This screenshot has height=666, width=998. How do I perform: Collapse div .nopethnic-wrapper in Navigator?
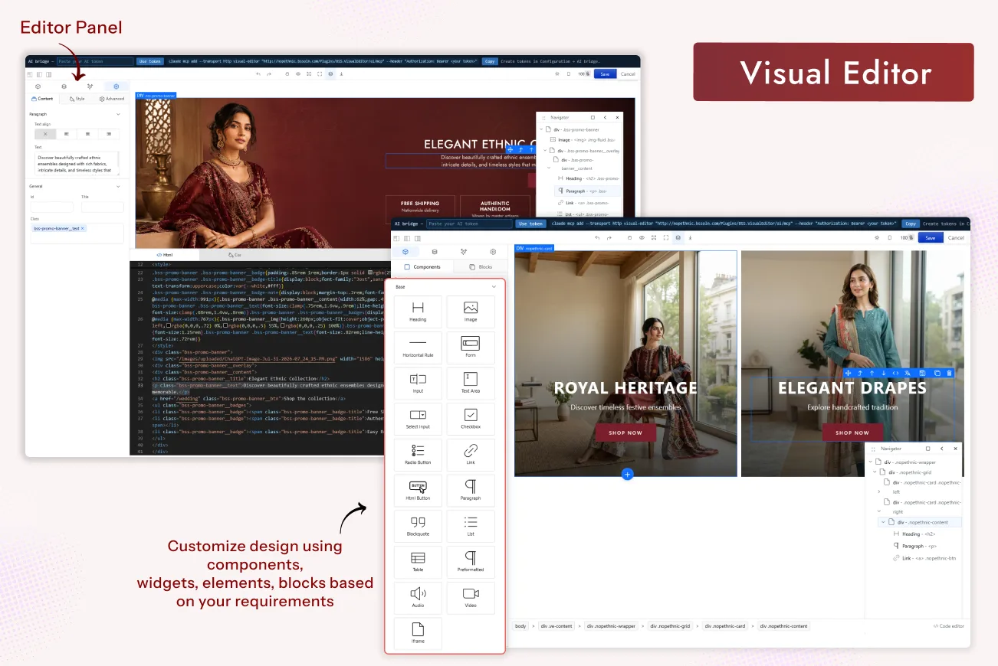pos(871,462)
